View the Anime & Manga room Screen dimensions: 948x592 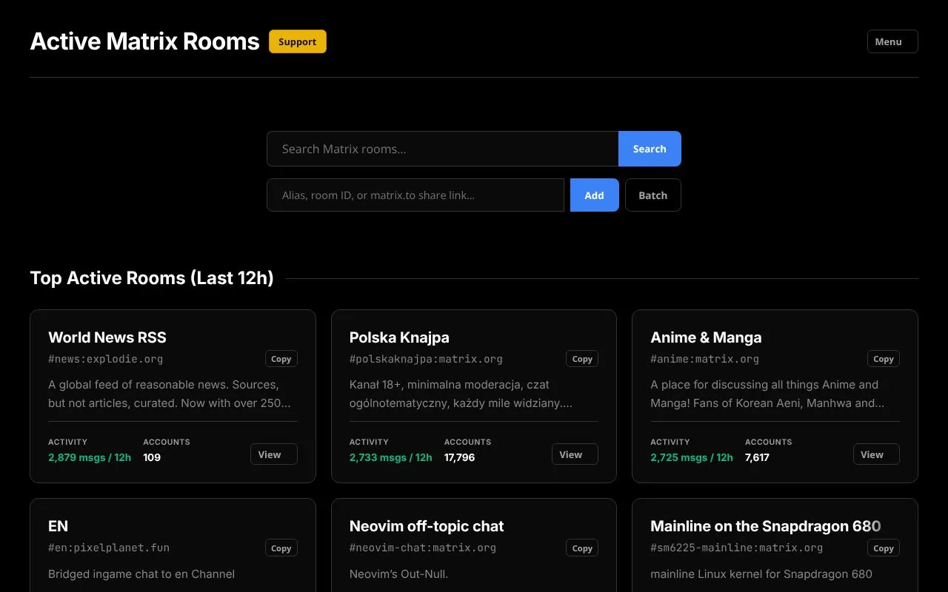tap(876, 454)
